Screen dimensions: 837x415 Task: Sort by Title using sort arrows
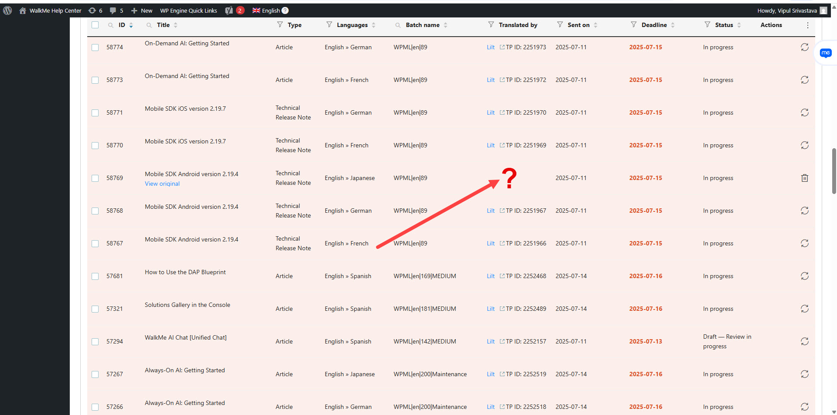tap(175, 25)
